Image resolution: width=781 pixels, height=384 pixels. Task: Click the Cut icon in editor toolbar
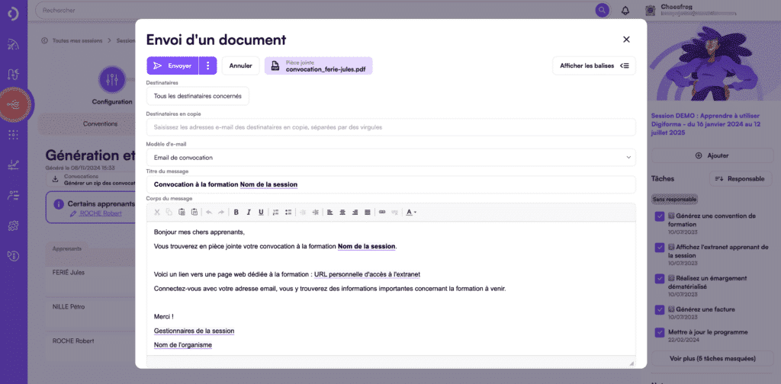point(157,213)
